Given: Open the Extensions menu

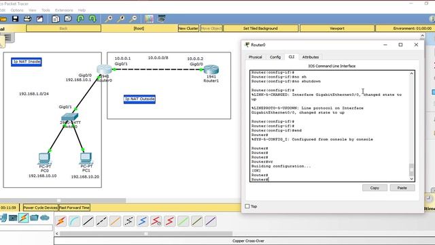Looking at the screenshot, I should point(64,10).
